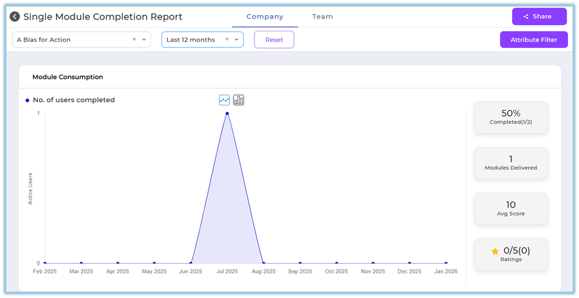This screenshot has width=579, height=298.
Task: Switch to the Team tab
Action: pos(322,17)
